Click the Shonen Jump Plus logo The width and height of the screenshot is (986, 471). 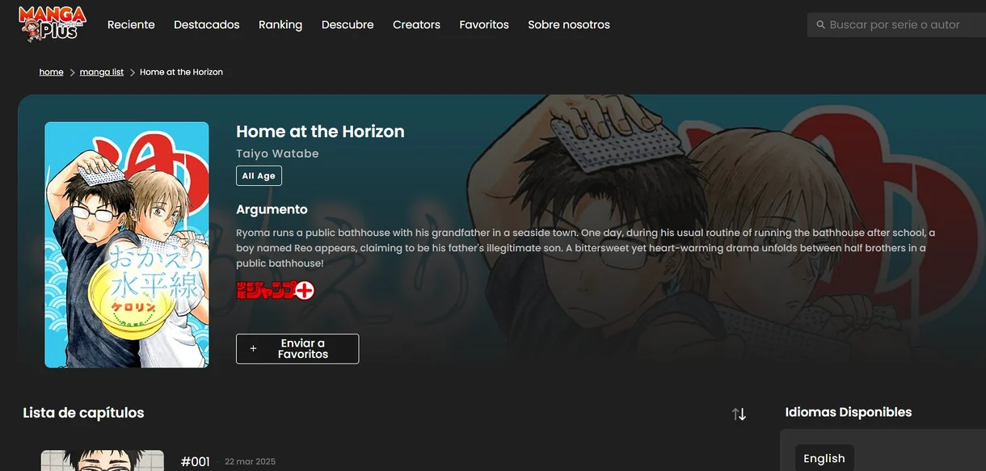[275, 290]
